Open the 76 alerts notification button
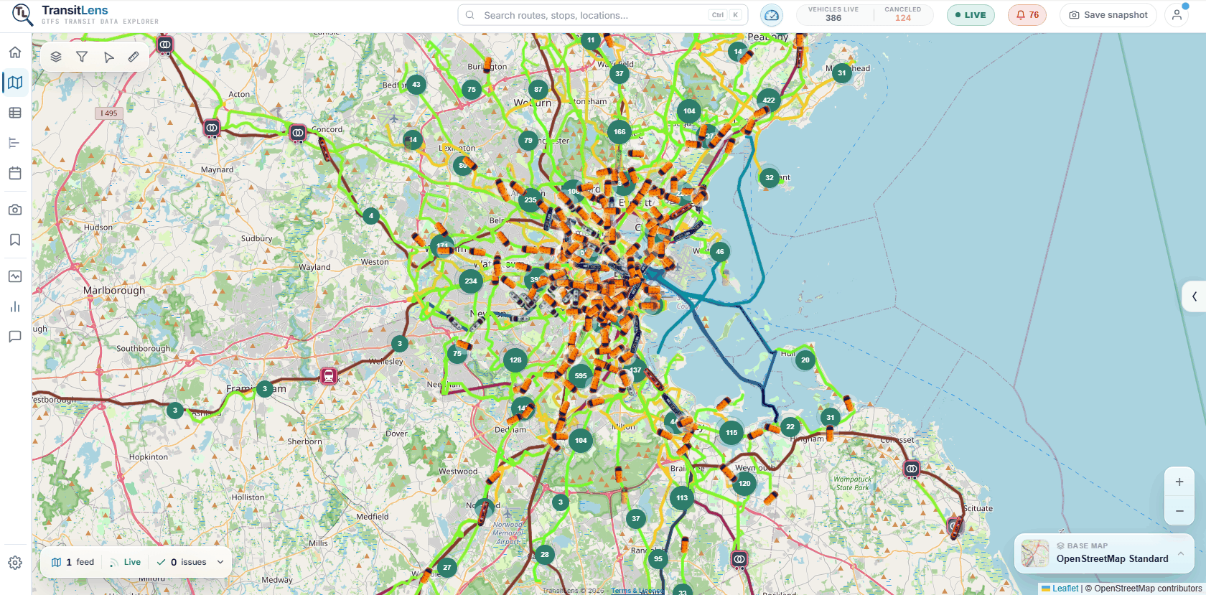Image resolution: width=1206 pixels, height=595 pixels. point(1027,15)
